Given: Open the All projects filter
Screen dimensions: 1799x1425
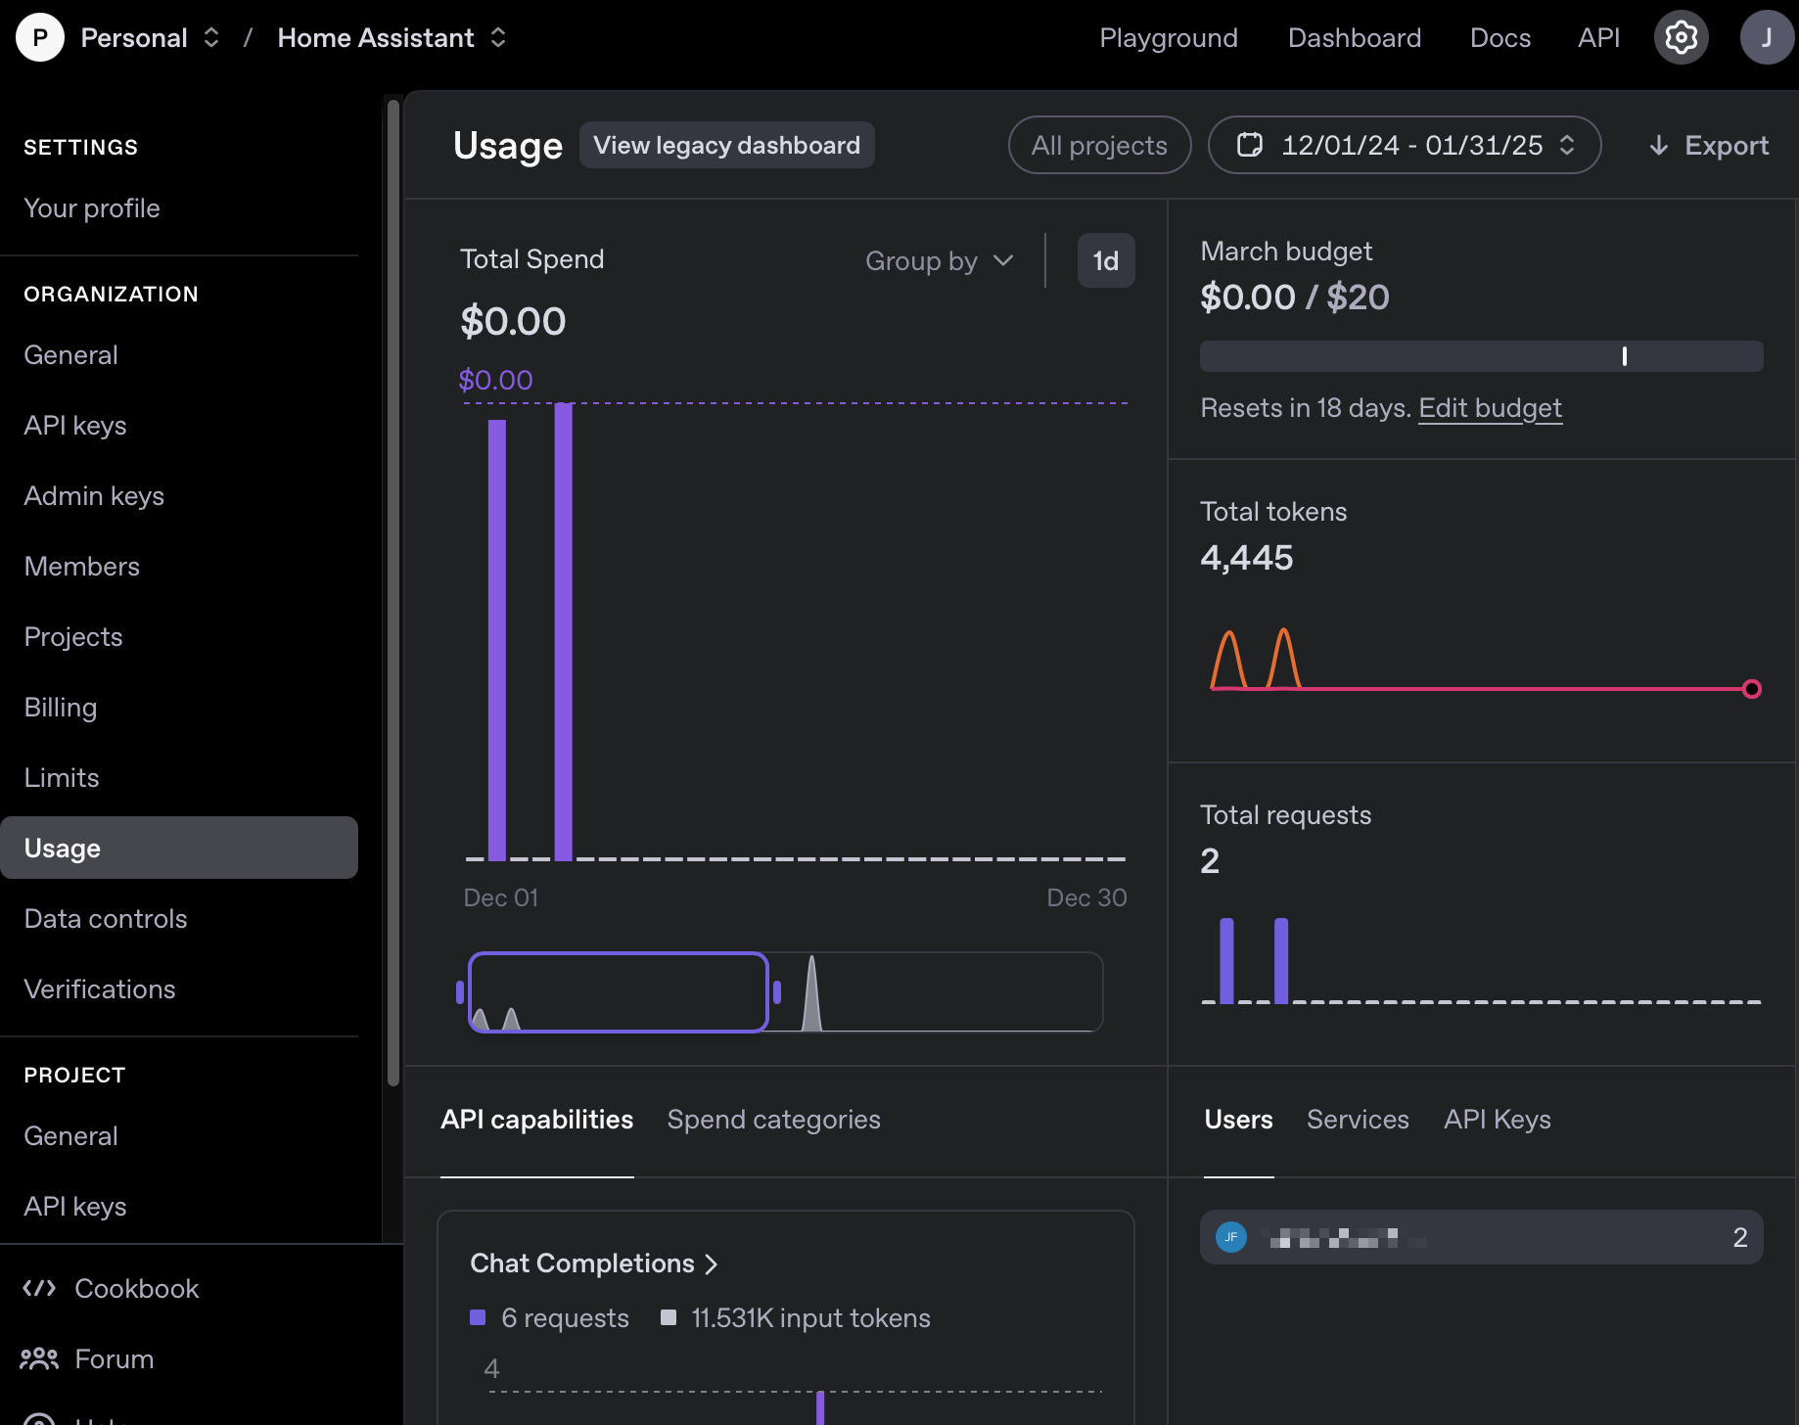Looking at the screenshot, I should pyautogui.click(x=1098, y=145).
